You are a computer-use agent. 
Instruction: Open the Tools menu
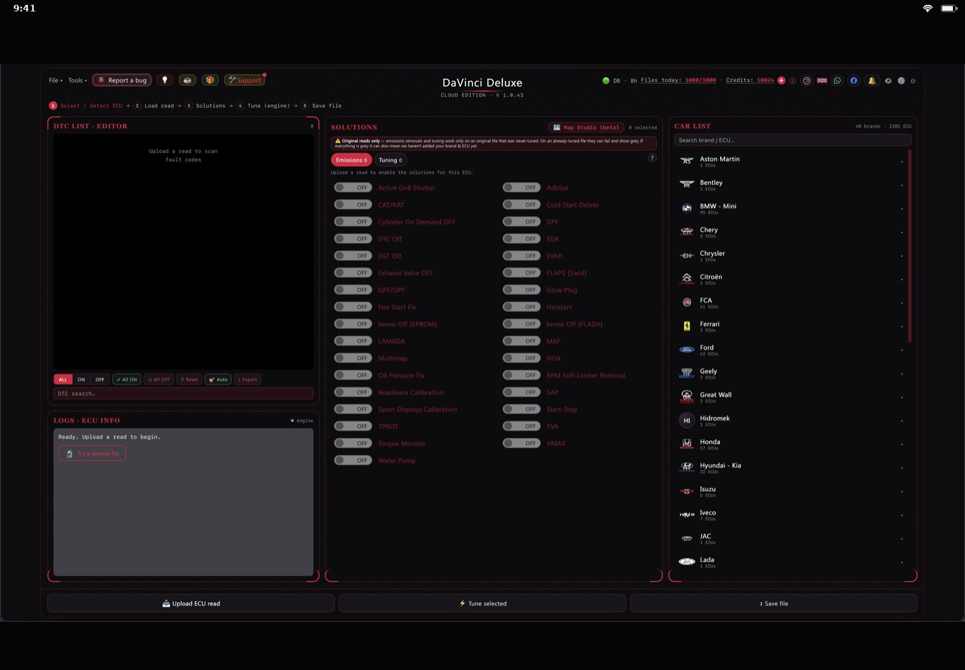click(x=77, y=80)
